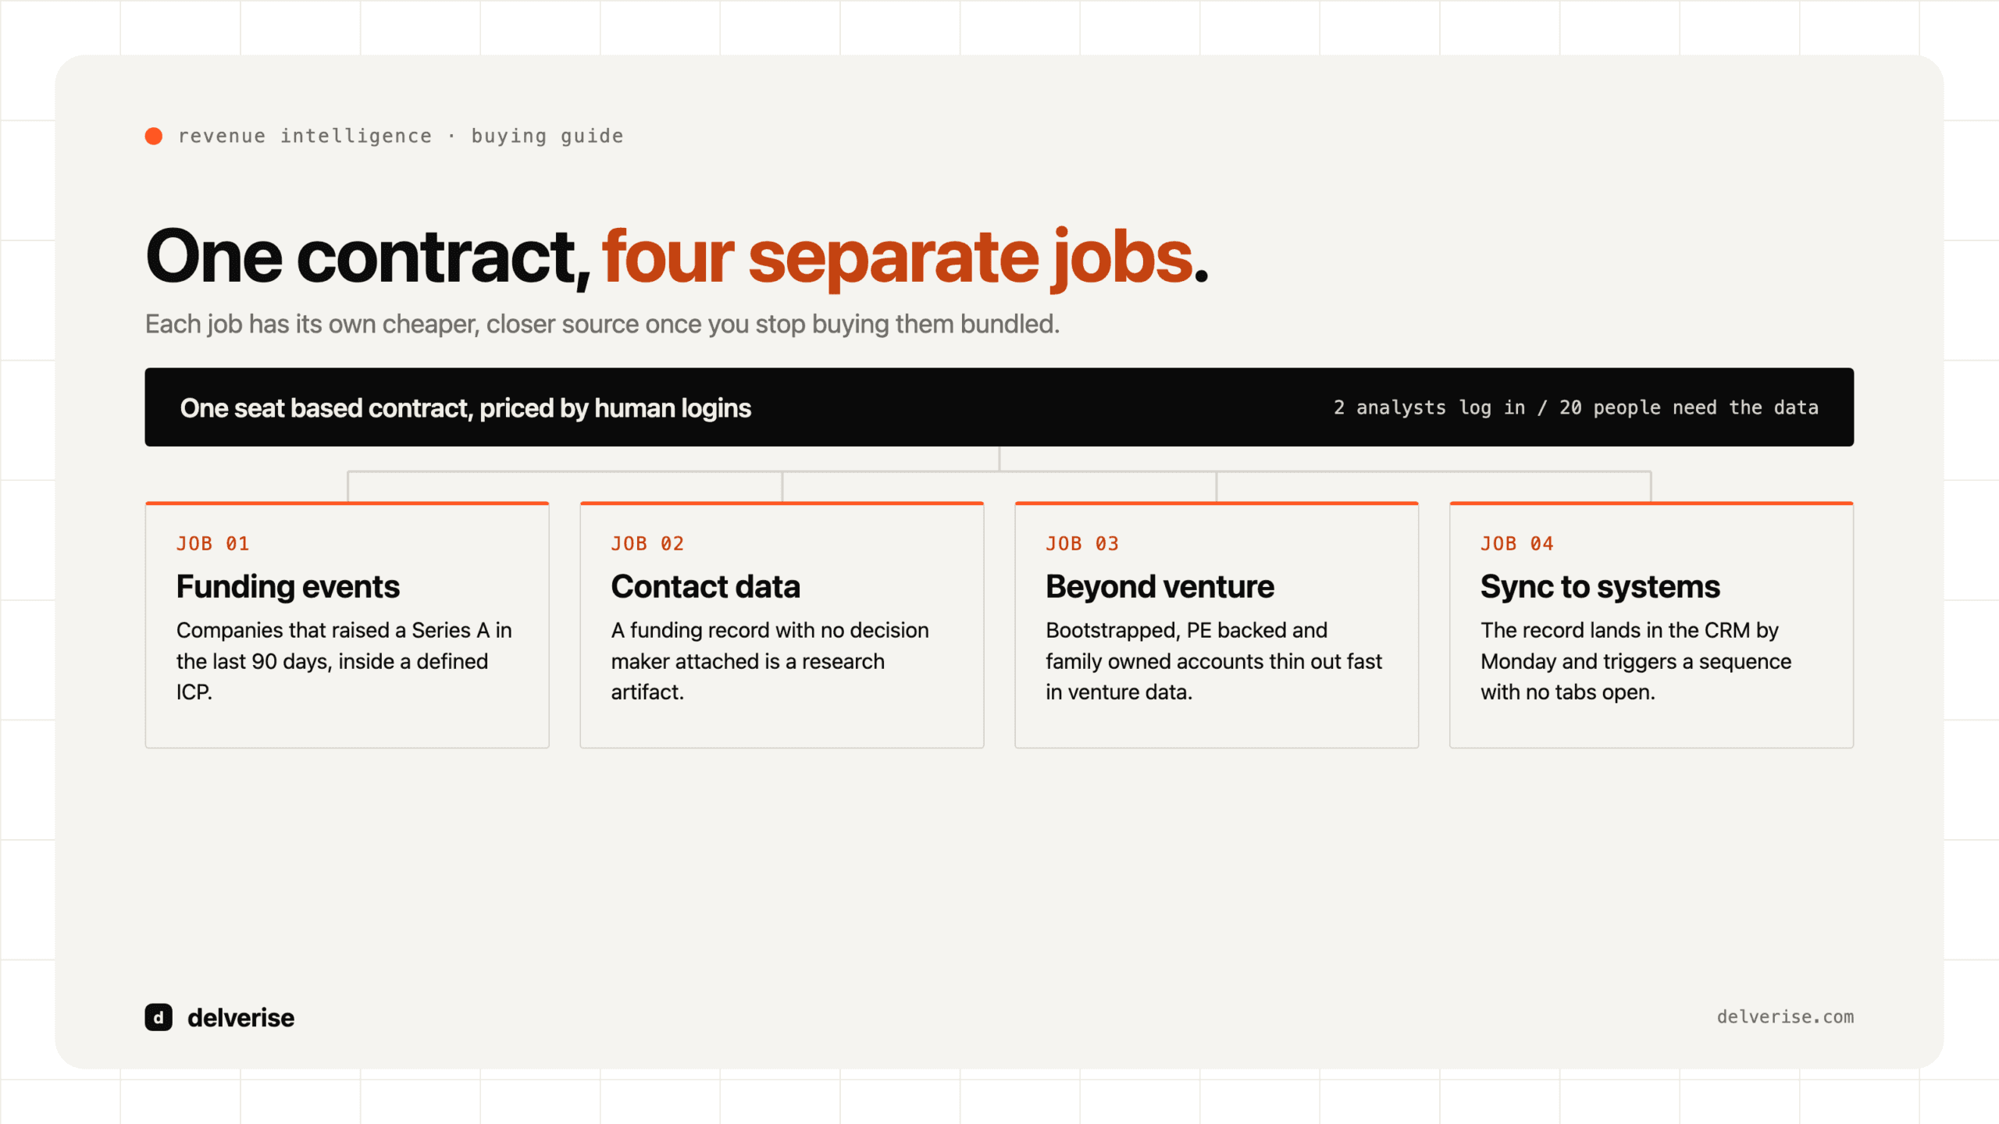Click the subtitle about cheaper, closer source
Screen dimensions: 1999x1124
pyautogui.click(x=602, y=325)
